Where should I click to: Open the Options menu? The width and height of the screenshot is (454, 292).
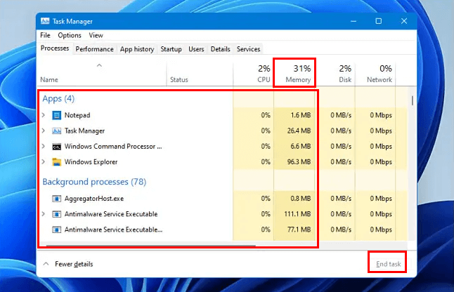click(70, 35)
